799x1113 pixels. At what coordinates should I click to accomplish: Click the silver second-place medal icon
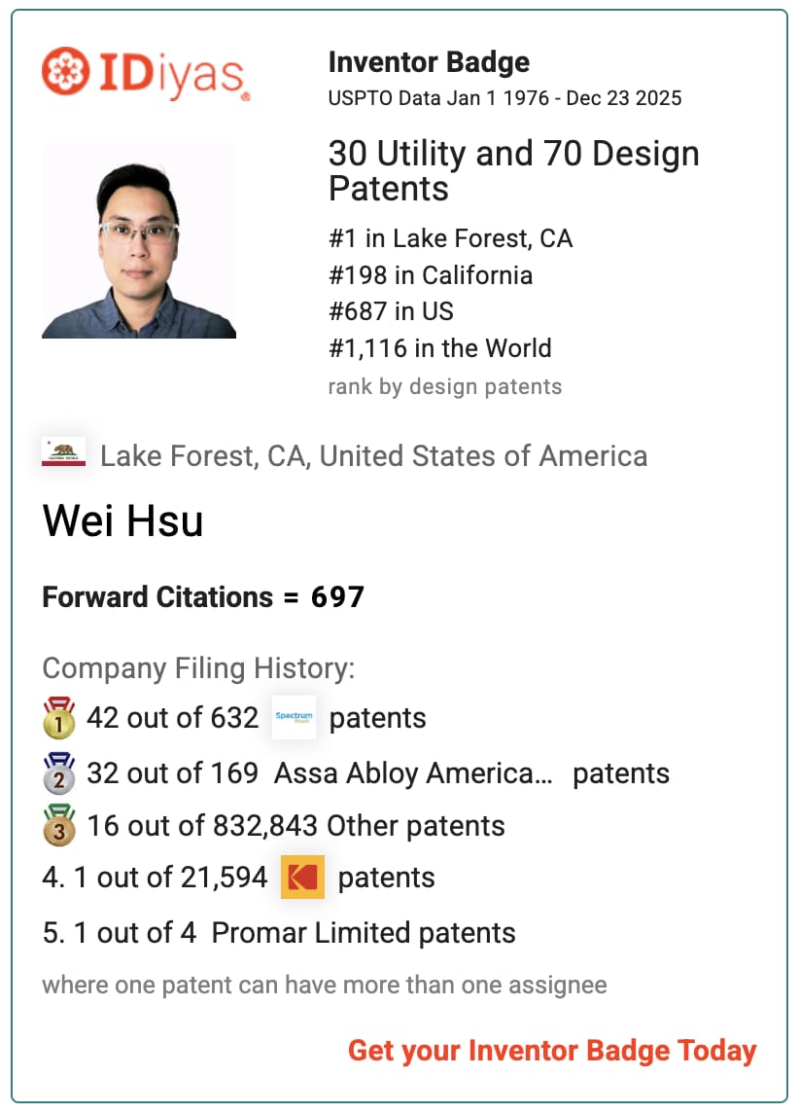[x=59, y=772]
